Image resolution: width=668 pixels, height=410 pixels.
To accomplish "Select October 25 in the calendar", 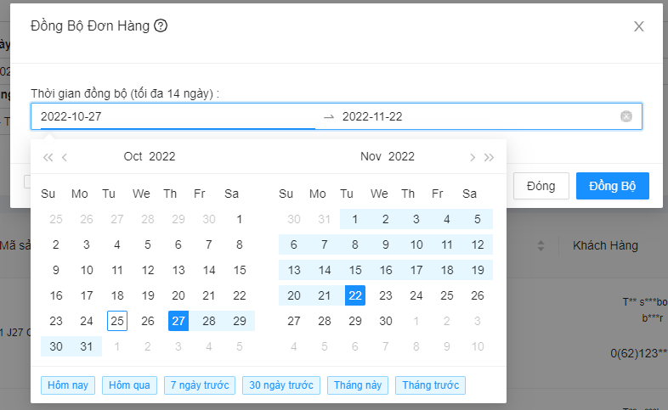I will (117, 321).
